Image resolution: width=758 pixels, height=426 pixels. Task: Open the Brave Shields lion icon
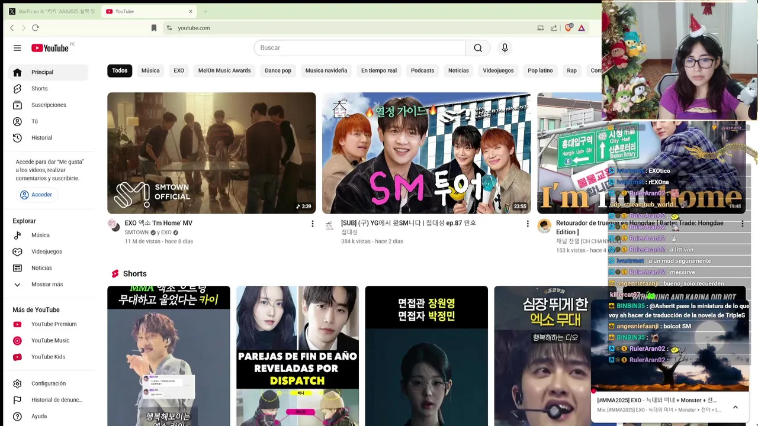(x=568, y=28)
